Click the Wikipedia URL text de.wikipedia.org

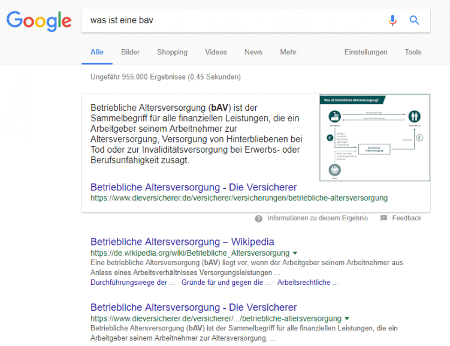[190, 253]
